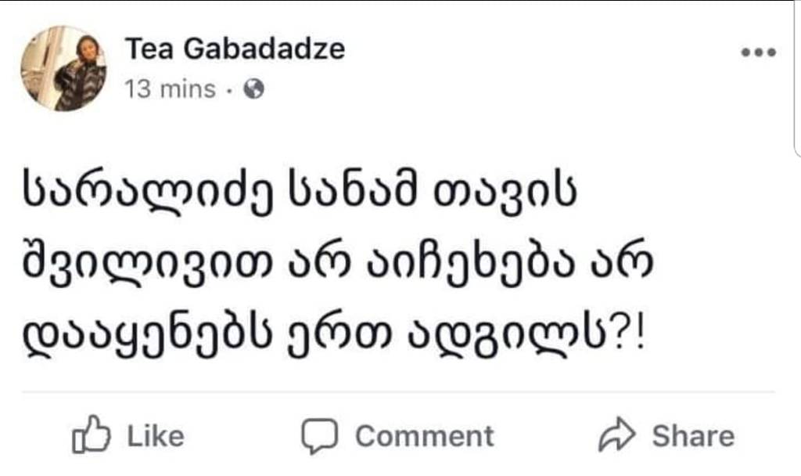Open the Tea Gabadadze profile name link

coord(235,49)
